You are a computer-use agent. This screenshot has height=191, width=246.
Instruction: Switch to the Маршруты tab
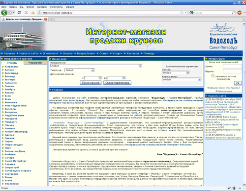point(35,63)
